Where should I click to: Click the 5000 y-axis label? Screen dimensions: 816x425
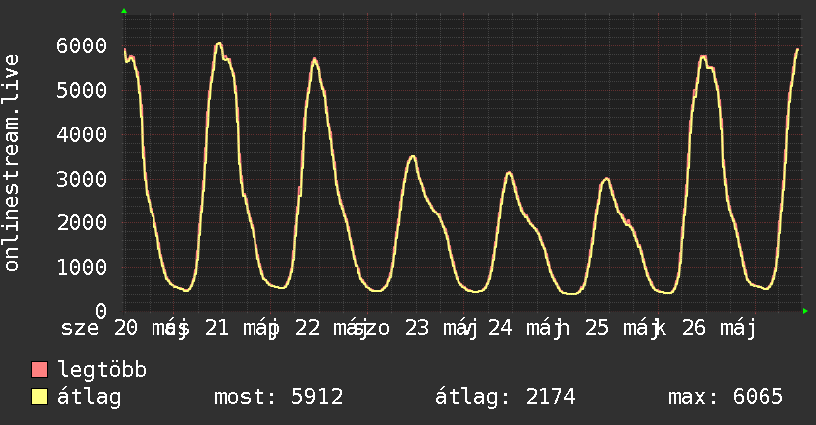click(x=82, y=90)
